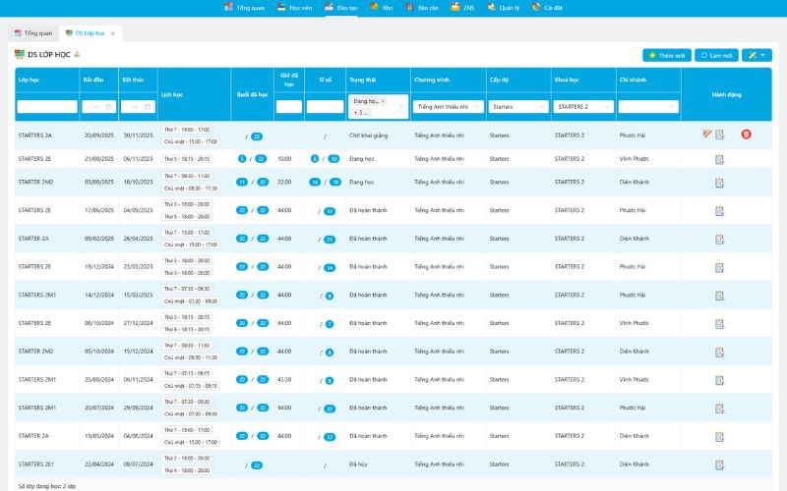Click the icon next to the DS LỚP HỌC title
Image resolution: width=787 pixels, height=491 pixels.
pyautogui.click(x=78, y=55)
